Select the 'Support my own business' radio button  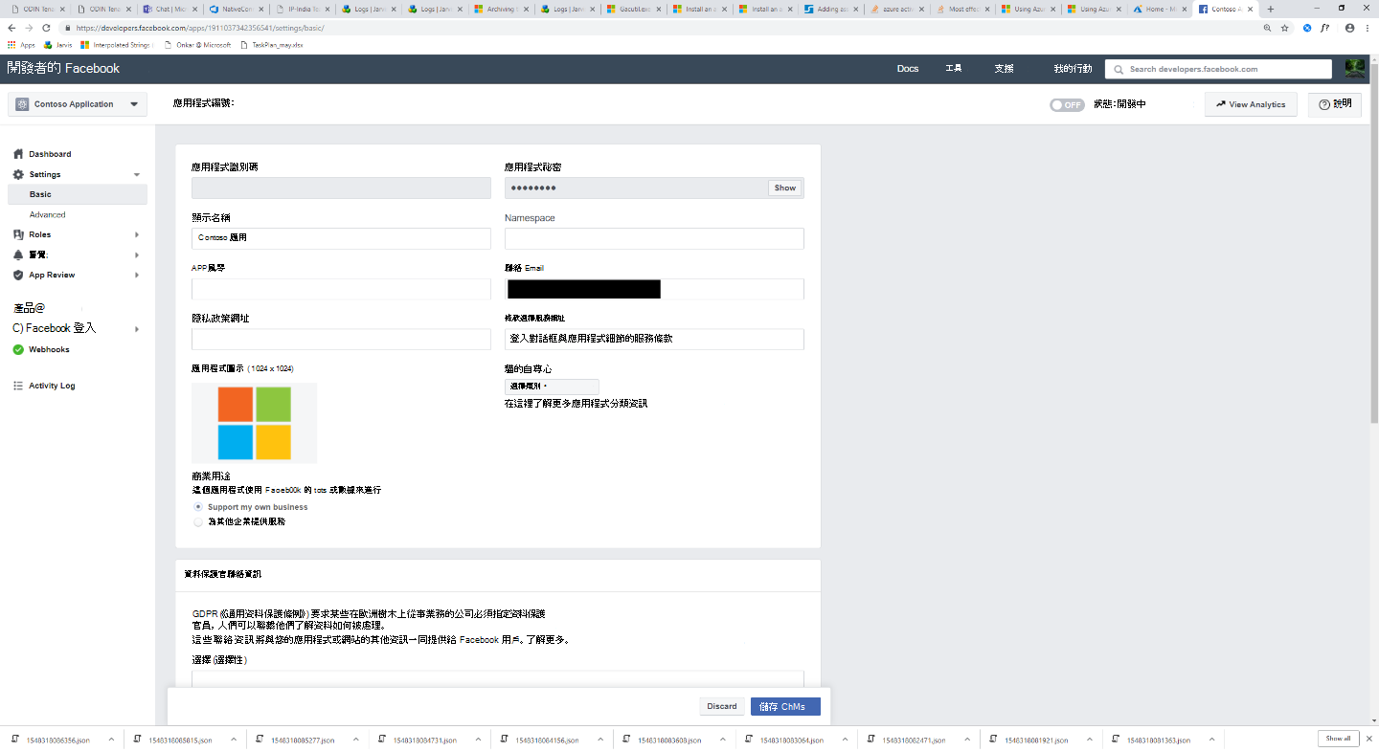pos(198,507)
